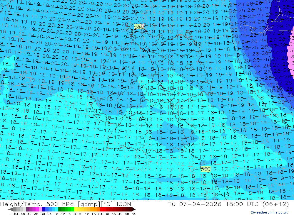The height and width of the screenshot is (215, 294).
Task: Click the left gray arrow of color scale
Action: 11,209
